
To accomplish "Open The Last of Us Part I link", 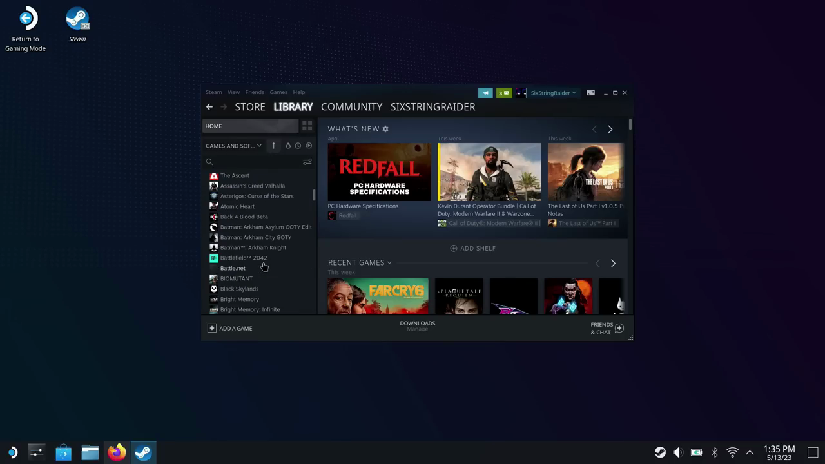I will [x=582, y=223].
